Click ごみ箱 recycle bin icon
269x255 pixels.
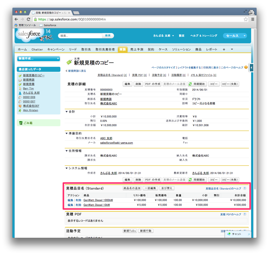21,123
